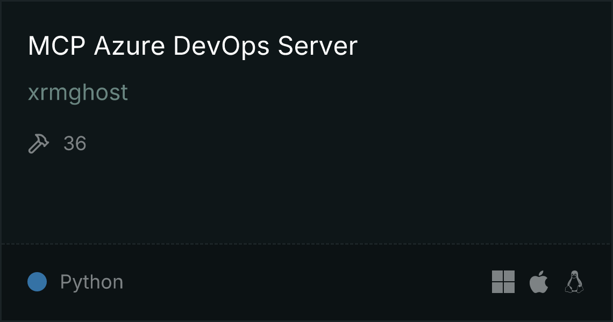Viewport: 613px width, 322px height.
Task: Select the Windows platform icon
Action: [x=503, y=282]
